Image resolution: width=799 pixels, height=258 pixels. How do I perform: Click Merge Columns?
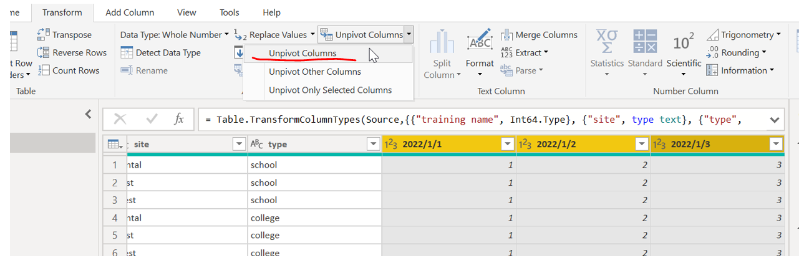click(x=539, y=35)
